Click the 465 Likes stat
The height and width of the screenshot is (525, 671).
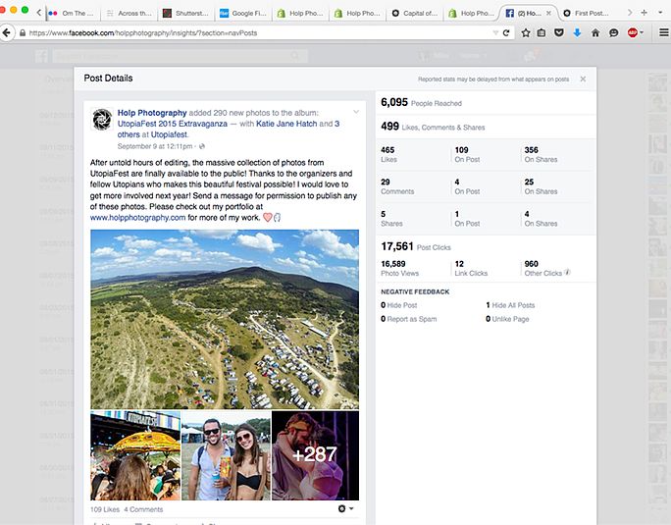[x=388, y=154]
